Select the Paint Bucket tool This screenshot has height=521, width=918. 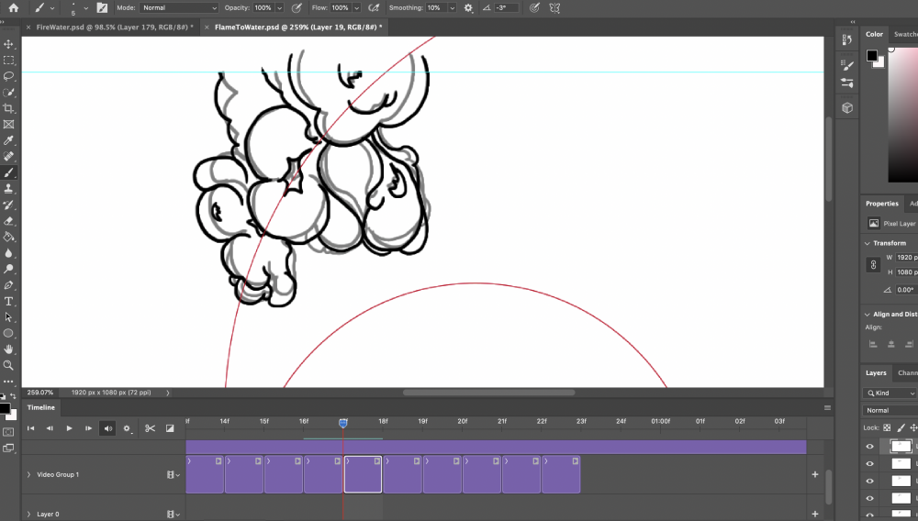[x=9, y=237]
